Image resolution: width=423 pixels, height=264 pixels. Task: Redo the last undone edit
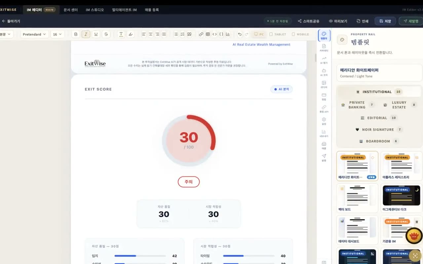coord(247,34)
